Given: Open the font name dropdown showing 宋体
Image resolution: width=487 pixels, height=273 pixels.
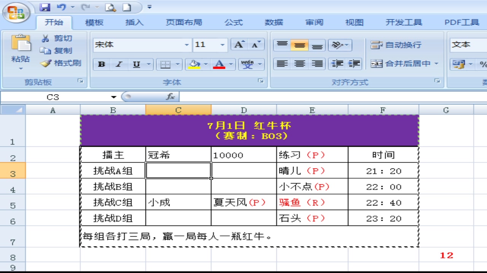Looking at the screenshot, I should click(187, 45).
